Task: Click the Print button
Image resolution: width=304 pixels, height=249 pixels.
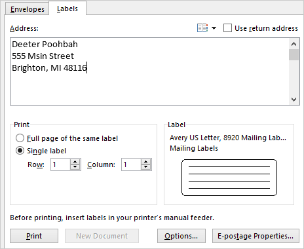Action: (x=34, y=236)
